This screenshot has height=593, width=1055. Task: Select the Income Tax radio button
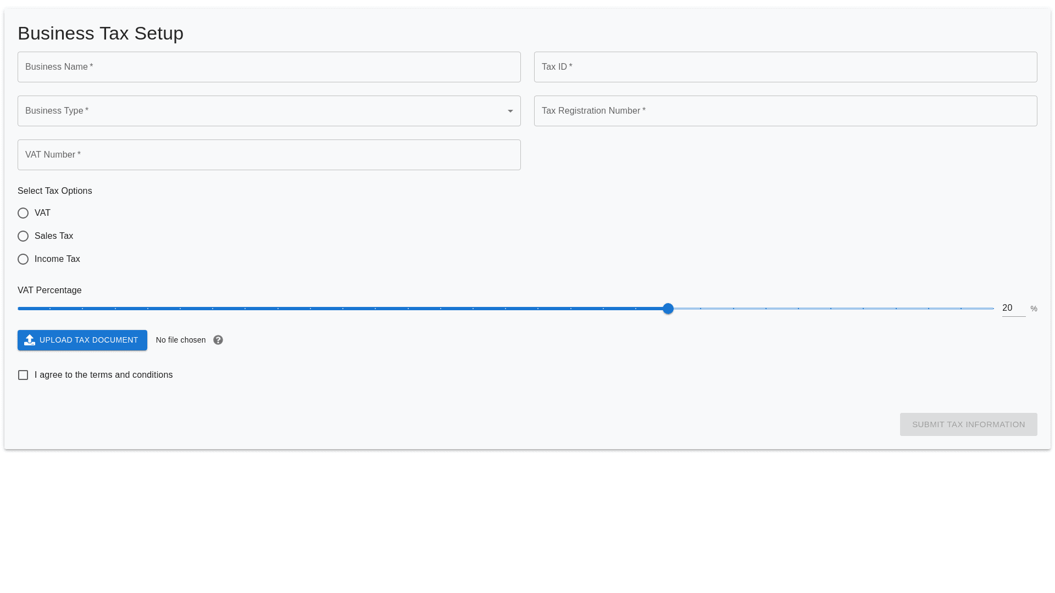(x=23, y=259)
